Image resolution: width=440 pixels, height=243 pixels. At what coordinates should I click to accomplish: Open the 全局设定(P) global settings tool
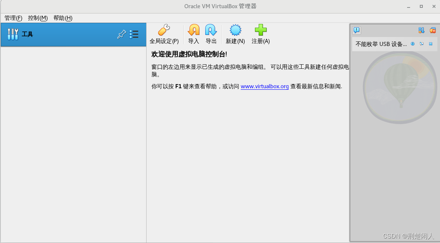point(164,34)
